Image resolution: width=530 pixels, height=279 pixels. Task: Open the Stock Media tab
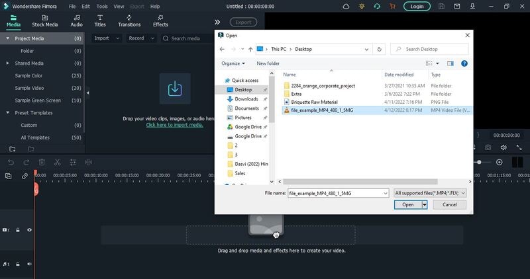pos(45,21)
